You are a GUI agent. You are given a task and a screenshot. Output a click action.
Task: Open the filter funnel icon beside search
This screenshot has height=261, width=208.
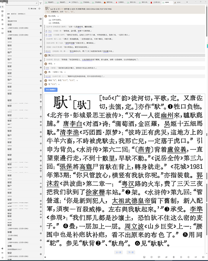pos(41,3)
